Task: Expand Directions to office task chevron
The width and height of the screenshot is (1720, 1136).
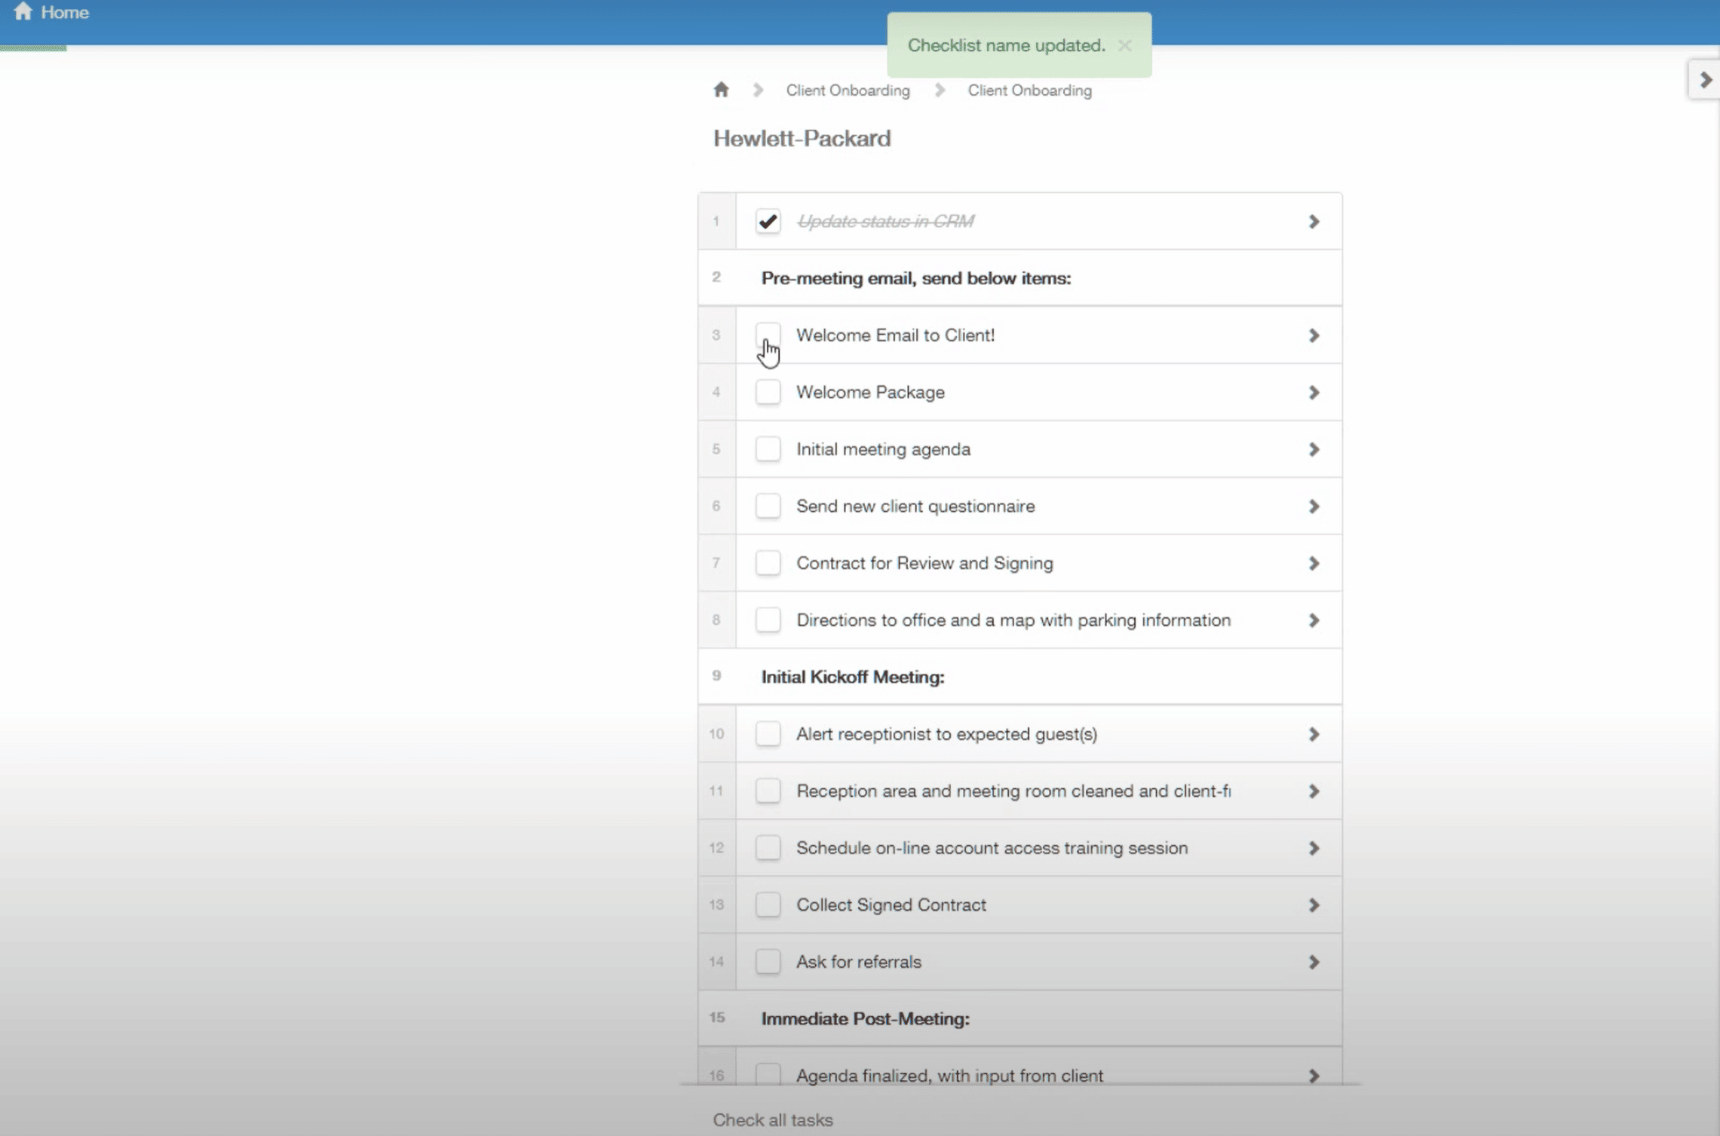Action: click(x=1314, y=620)
